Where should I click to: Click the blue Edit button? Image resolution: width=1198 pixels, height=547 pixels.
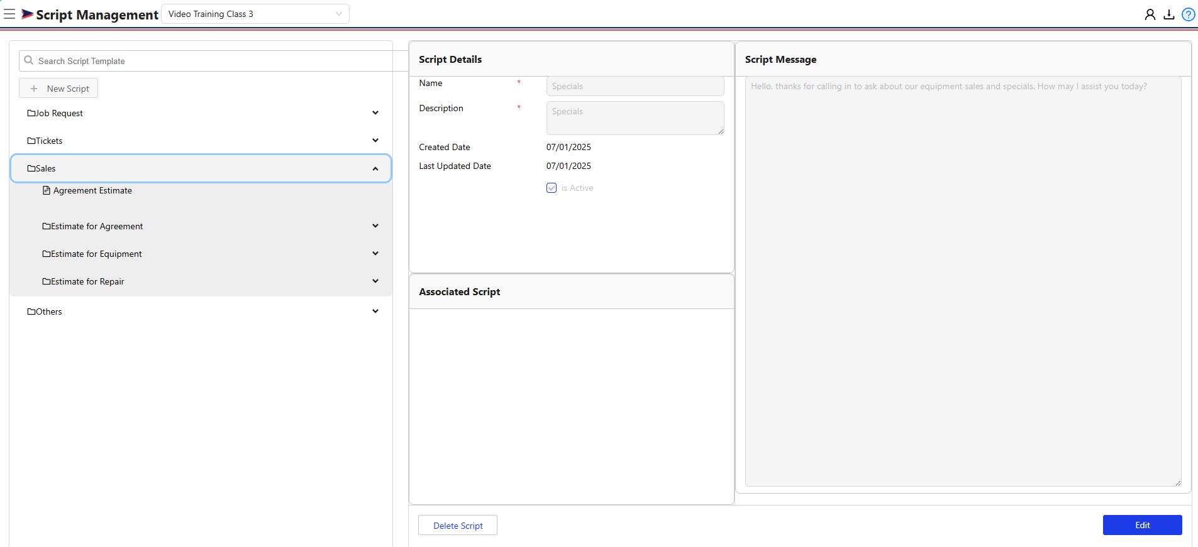(1142, 525)
